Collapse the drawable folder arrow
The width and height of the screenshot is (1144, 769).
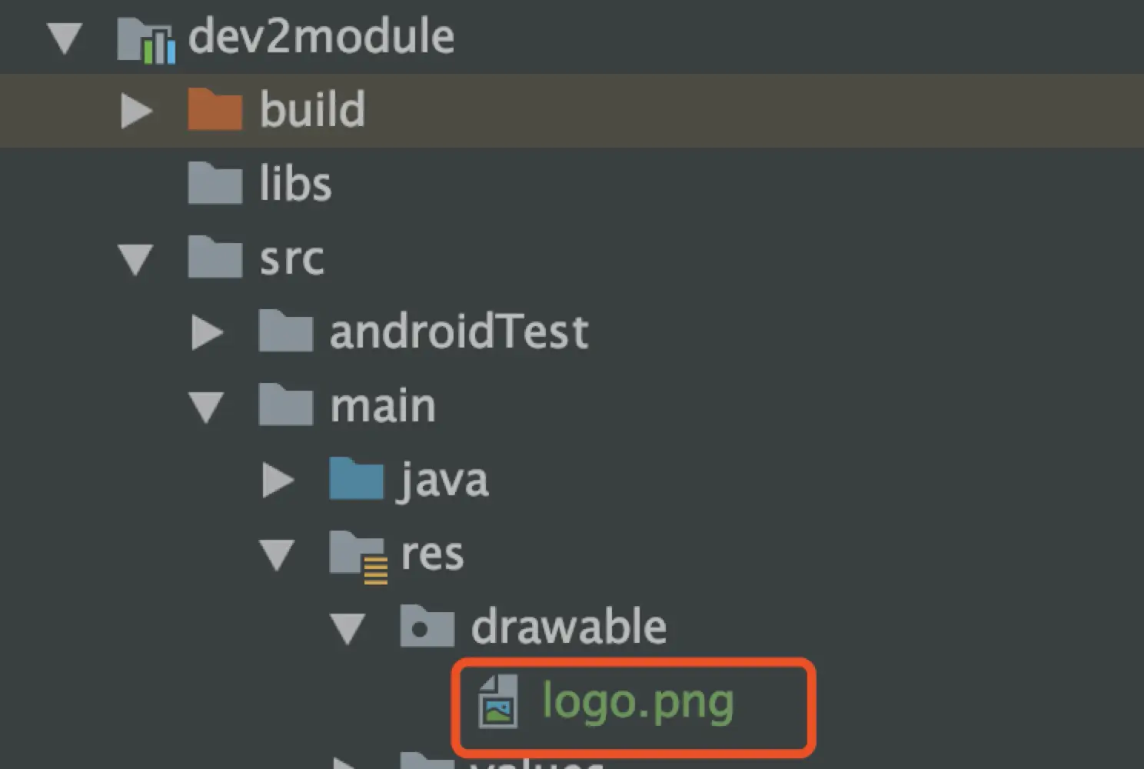[348, 628]
